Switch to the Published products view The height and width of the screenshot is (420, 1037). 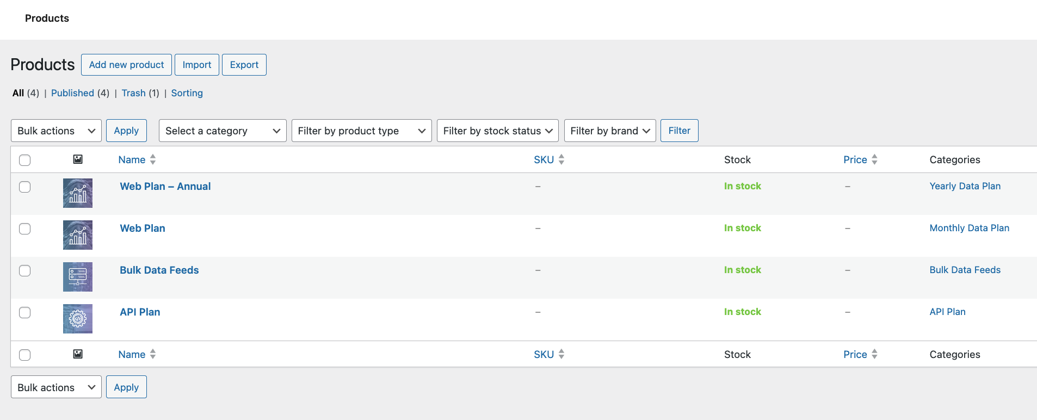point(72,93)
